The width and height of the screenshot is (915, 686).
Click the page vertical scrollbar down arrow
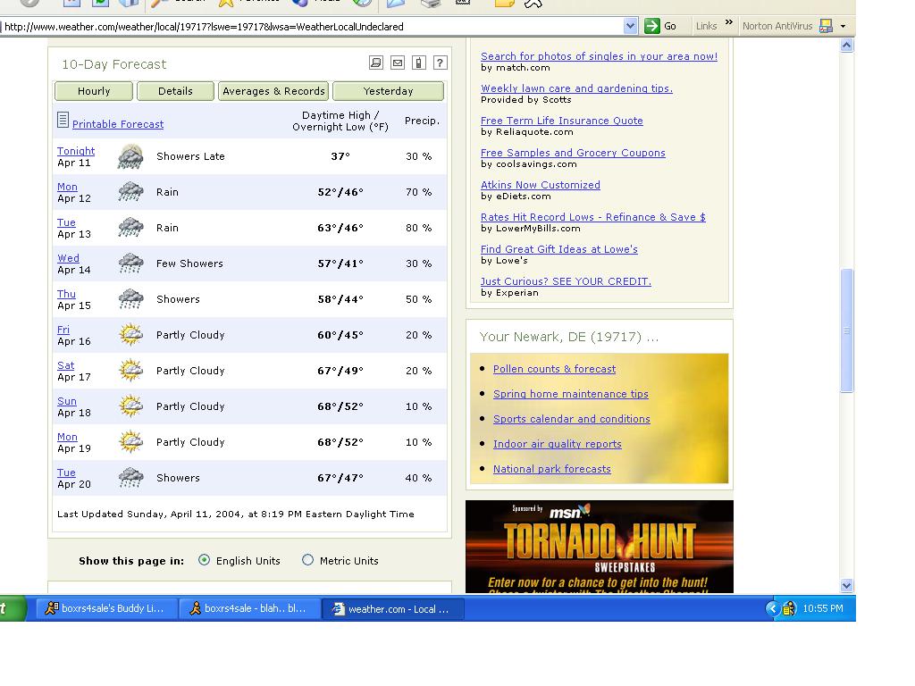tap(847, 586)
